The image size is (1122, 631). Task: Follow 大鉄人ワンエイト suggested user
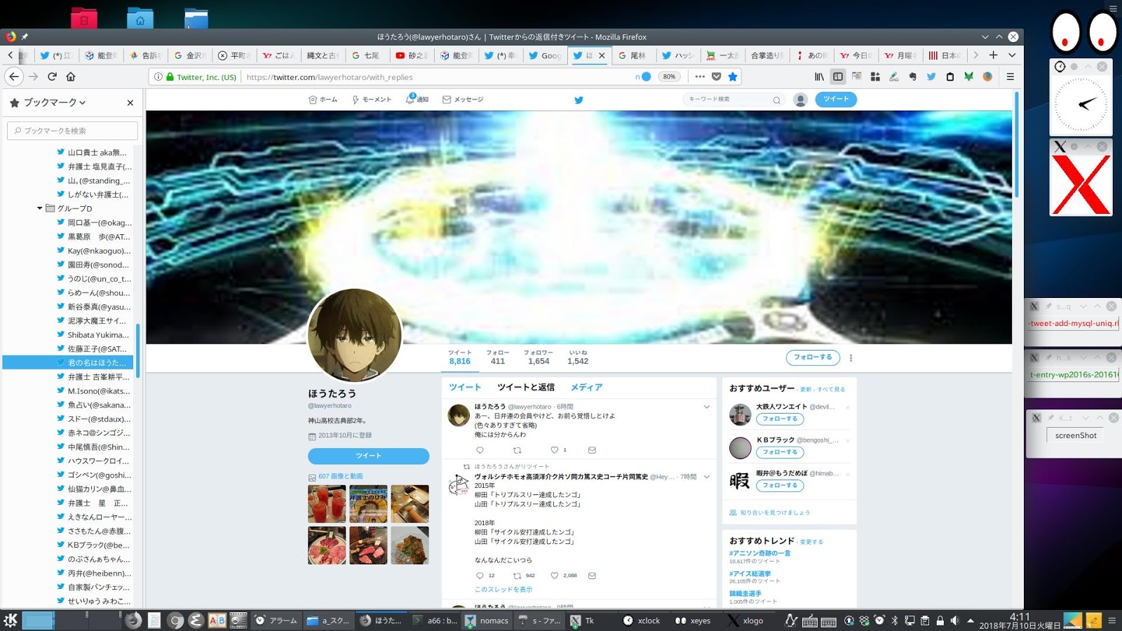point(780,419)
